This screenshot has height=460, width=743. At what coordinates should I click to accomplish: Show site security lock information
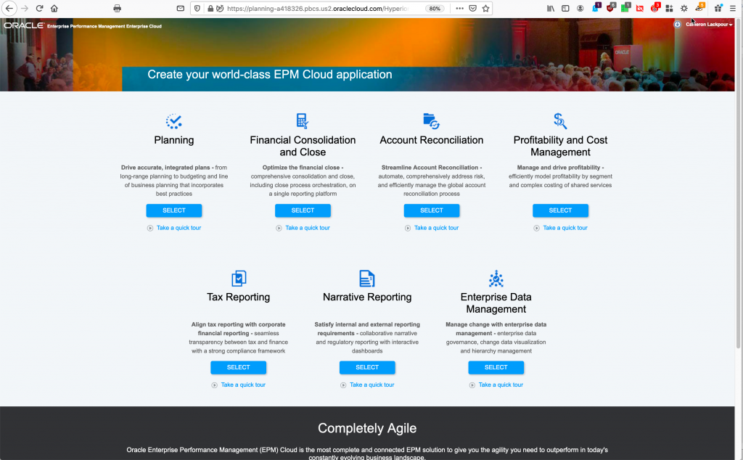[x=210, y=9]
